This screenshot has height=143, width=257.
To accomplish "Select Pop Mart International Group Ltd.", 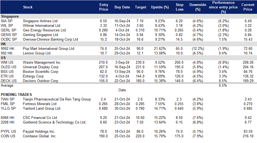I will [x=49, y=49].
